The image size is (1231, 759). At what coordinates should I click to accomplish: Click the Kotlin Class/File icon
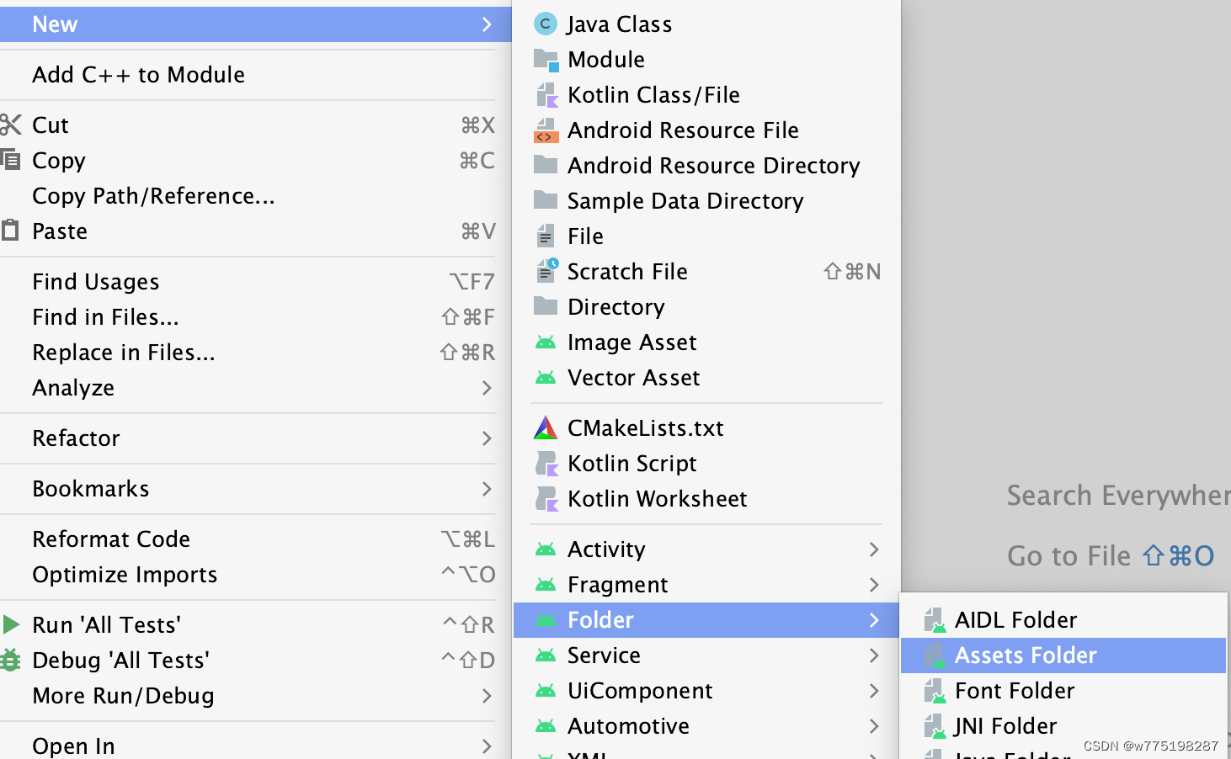click(546, 95)
